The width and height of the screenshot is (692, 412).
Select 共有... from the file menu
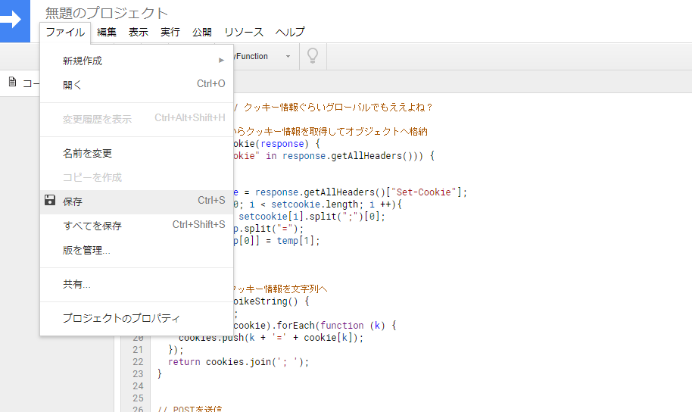pyautogui.click(x=76, y=284)
